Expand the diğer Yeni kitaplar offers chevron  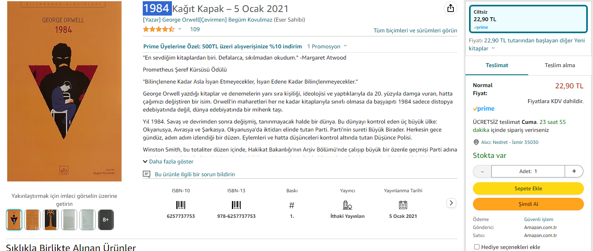[493, 48]
